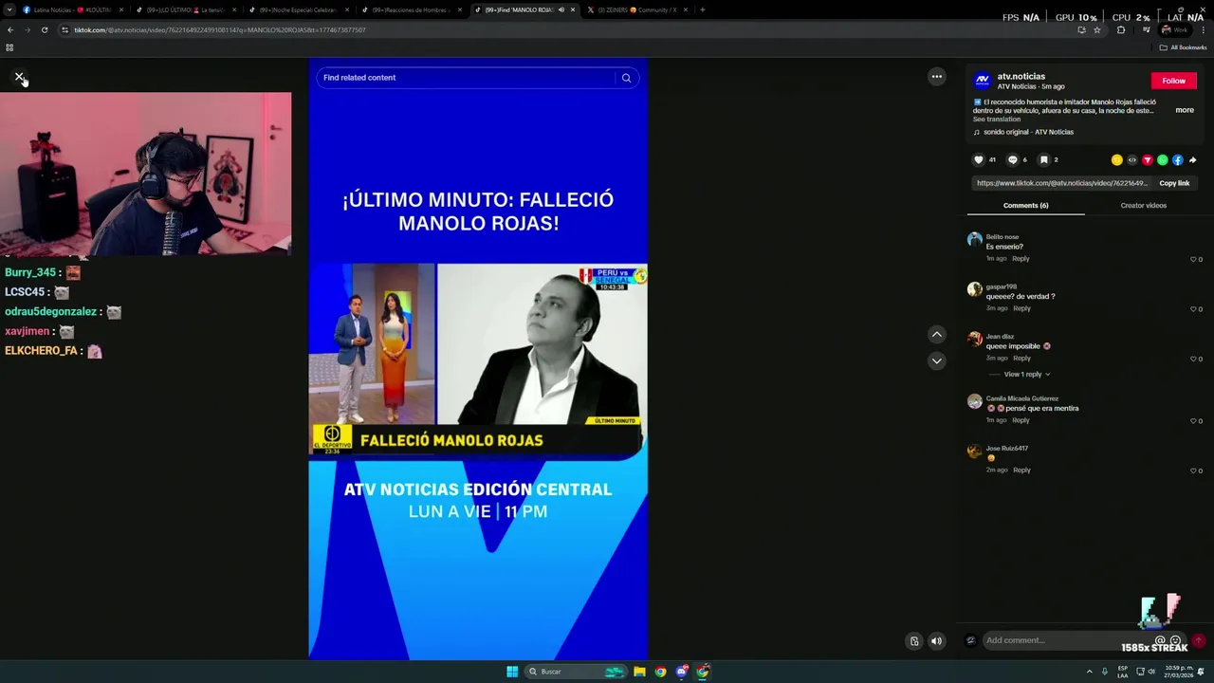The height and width of the screenshot is (683, 1214).
Task: Reply to Jose Ruiz6417's comment
Action: pyautogui.click(x=1021, y=471)
